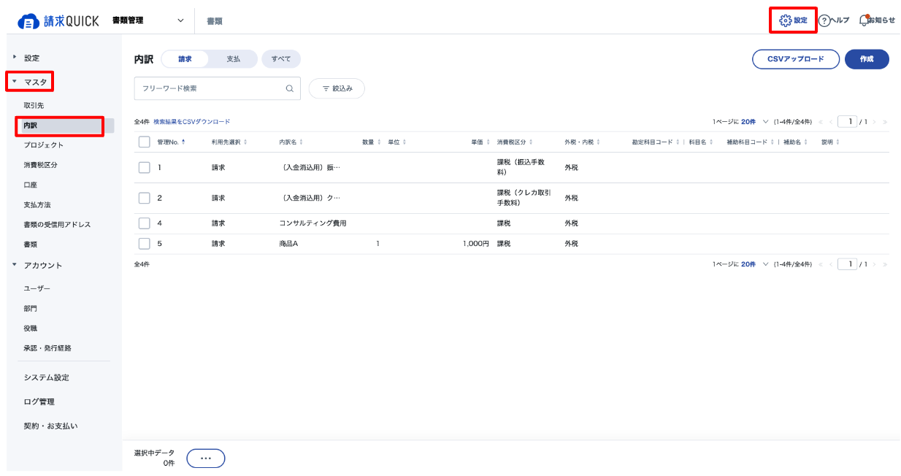This screenshot has height=476, width=901.
Task: Open 支払方法 in the sidebar
Action: (x=37, y=205)
